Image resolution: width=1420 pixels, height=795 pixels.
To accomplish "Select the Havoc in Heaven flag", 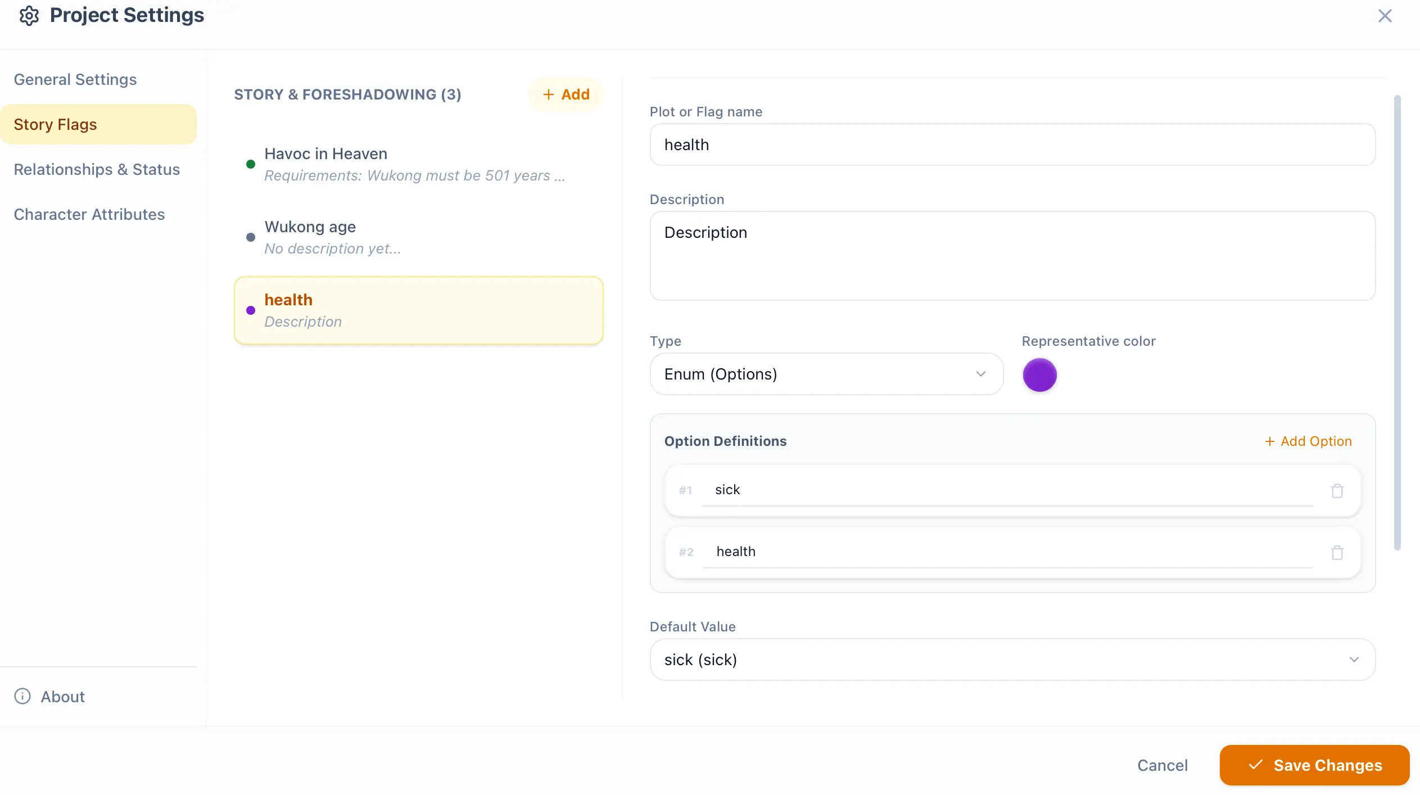I will point(419,164).
